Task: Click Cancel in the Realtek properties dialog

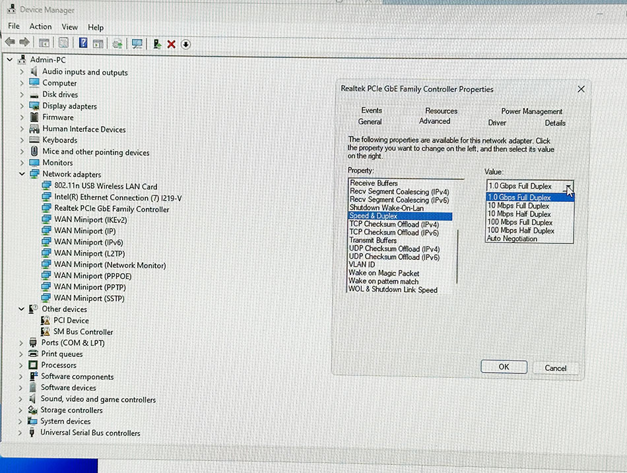Action: [556, 368]
